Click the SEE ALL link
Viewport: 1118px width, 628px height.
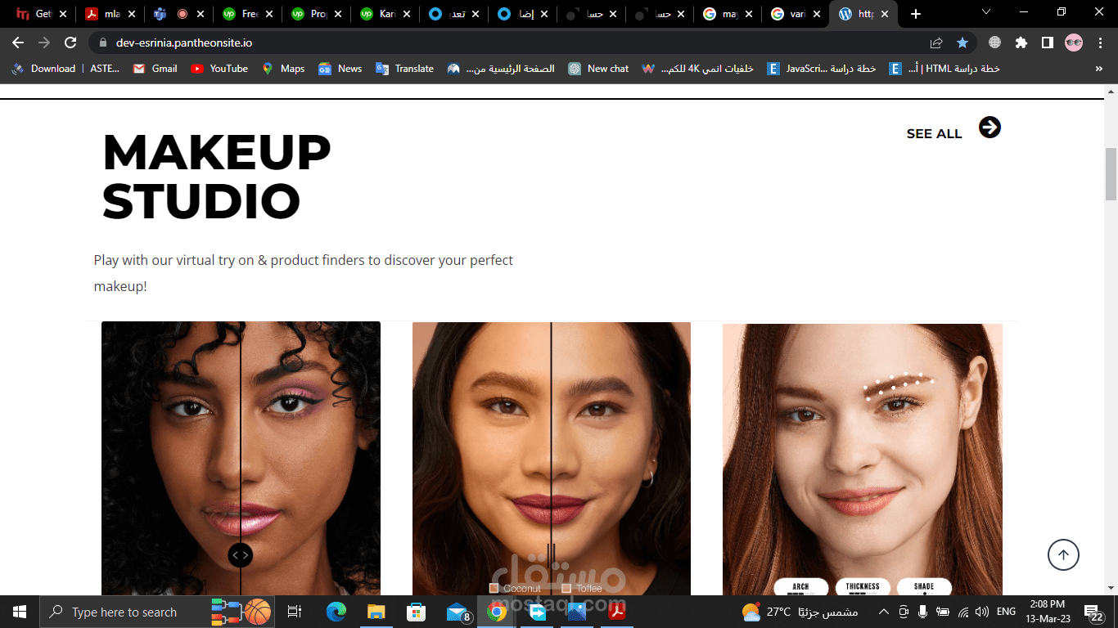tap(933, 133)
